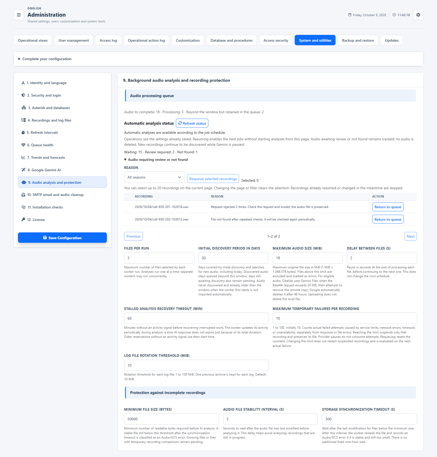Click the magic wand icon for Google Gemini AI
This screenshot has height=457, width=437.
click(24, 170)
